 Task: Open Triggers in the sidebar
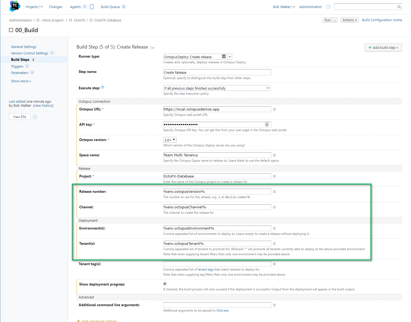[x=17, y=66]
